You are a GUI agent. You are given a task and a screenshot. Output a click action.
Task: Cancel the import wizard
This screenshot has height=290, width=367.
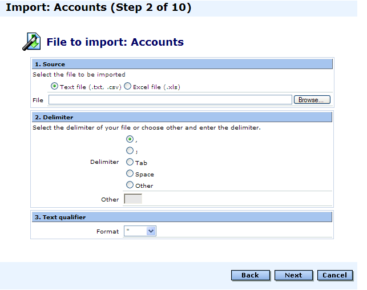[334, 275]
